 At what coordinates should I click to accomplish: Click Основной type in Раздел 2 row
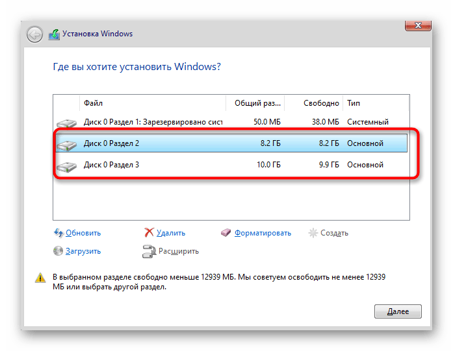[x=365, y=143]
